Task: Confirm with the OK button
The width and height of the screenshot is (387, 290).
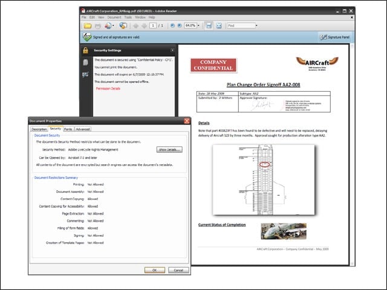Action: click(155, 270)
